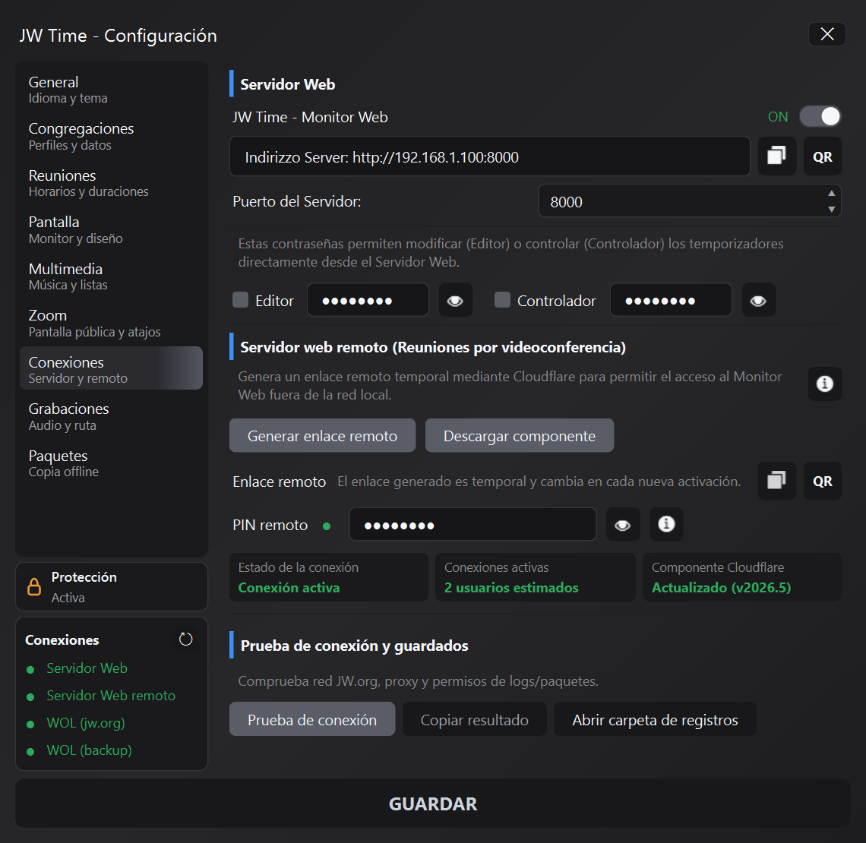Click 'Actualizado (v2026.5)' text

[722, 587]
